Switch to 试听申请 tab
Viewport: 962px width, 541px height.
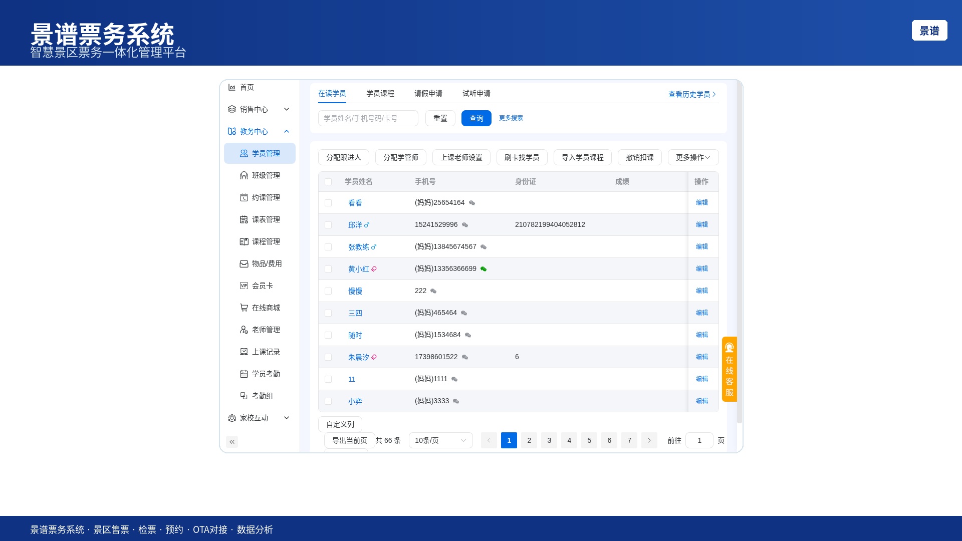(476, 94)
